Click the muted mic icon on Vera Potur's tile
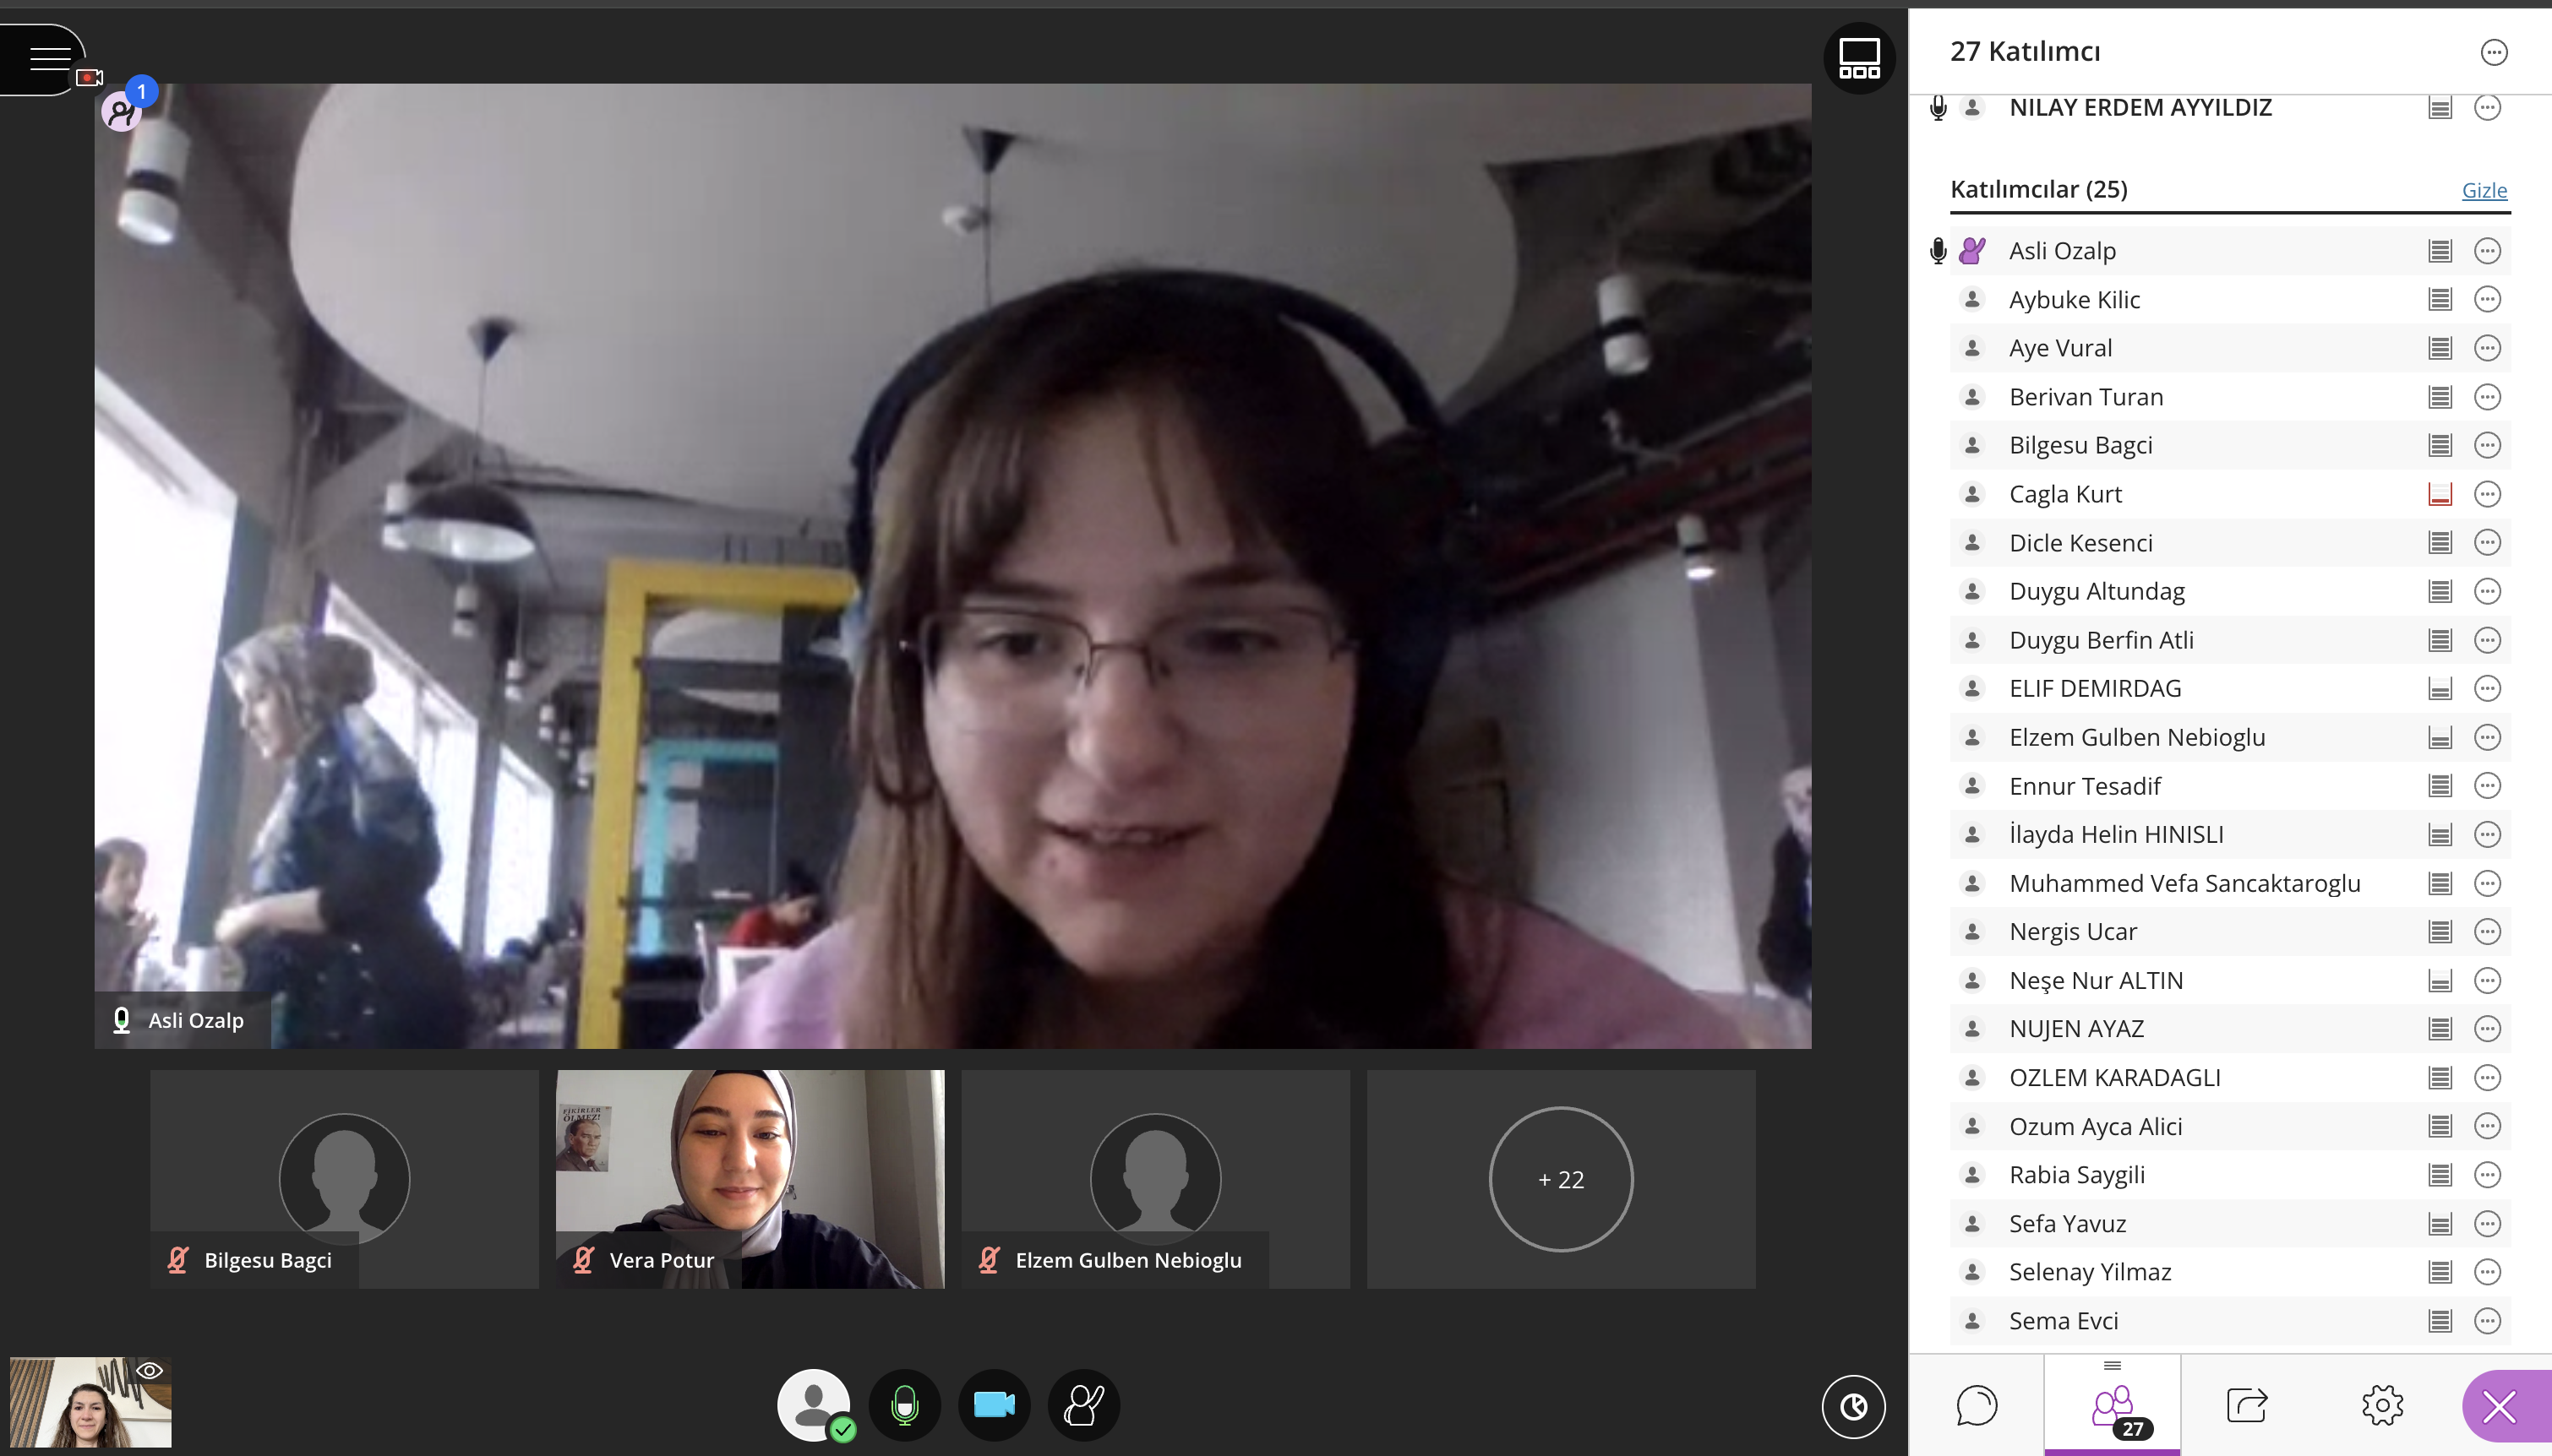This screenshot has width=2552, height=1456. (x=583, y=1260)
